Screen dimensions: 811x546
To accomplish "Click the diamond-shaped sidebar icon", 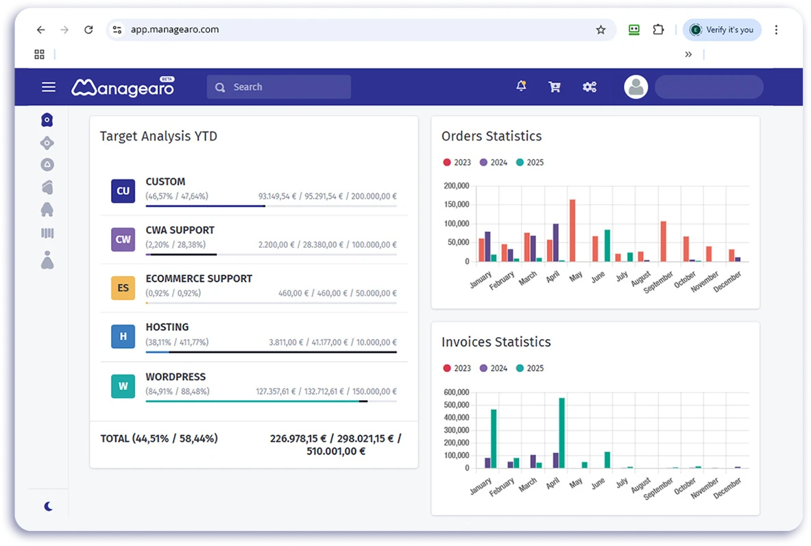I will point(47,142).
